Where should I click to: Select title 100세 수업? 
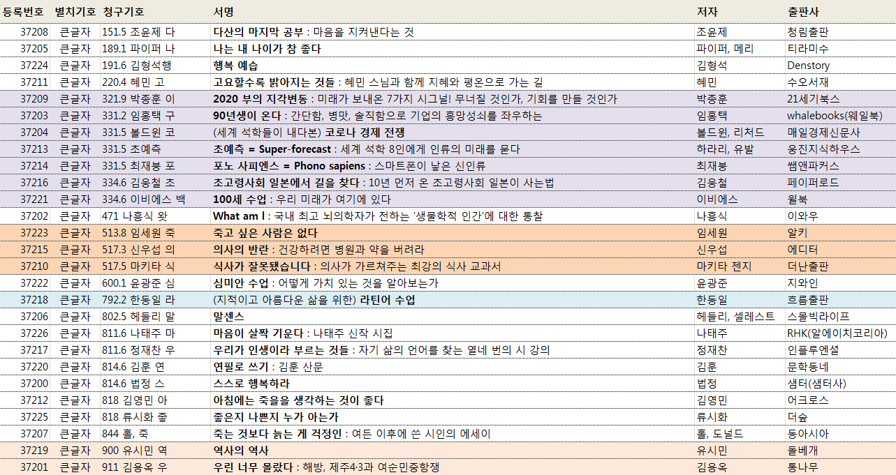point(242,199)
